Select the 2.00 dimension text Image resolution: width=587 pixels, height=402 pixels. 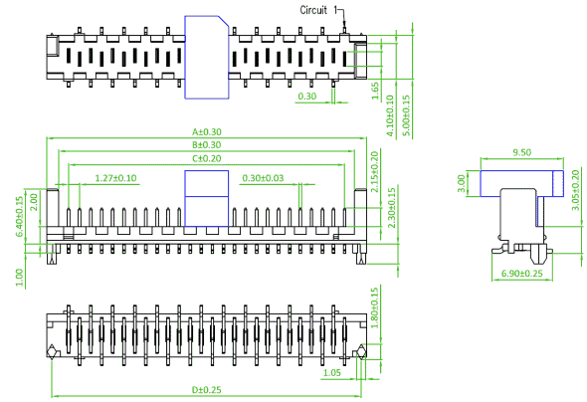pos(34,202)
